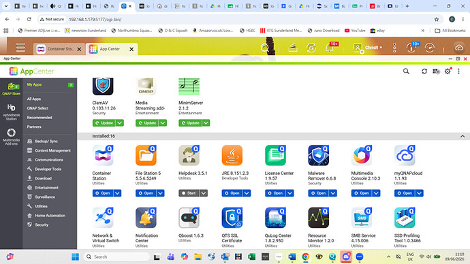Image resolution: width=470 pixels, height=264 pixels.
Task: Click the Malware Remover app icon
Action: 319,155
